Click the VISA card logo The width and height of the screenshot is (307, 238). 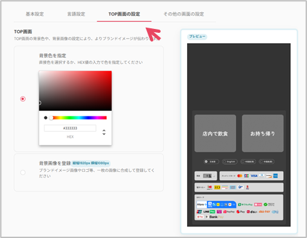254,176
